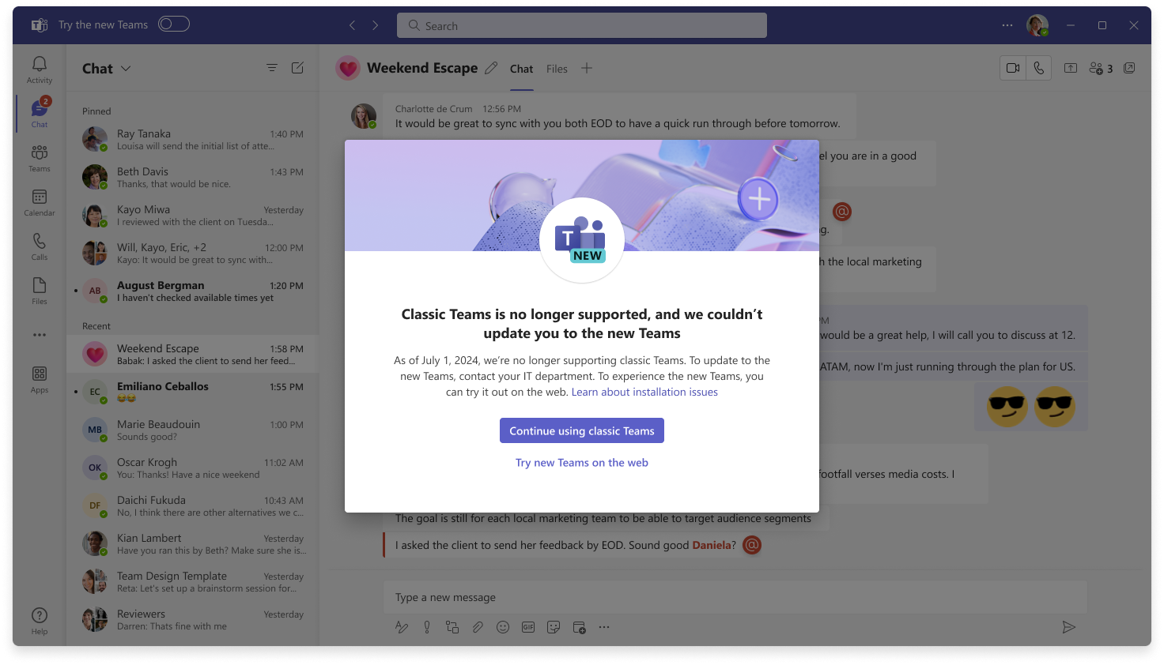The width and height of the screenshot is (1164, 665).
Task: Click the emoji smiley icon in composer
Action: click(502, 627)
